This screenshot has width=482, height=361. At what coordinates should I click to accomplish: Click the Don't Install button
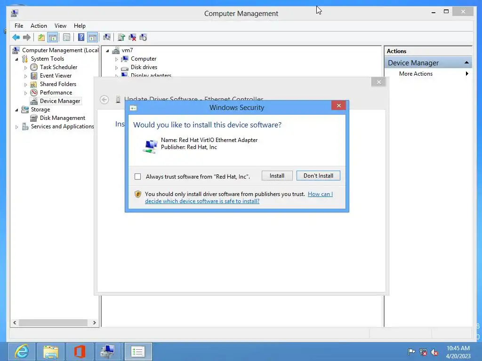pyautogui.click(x=318, y=176)
